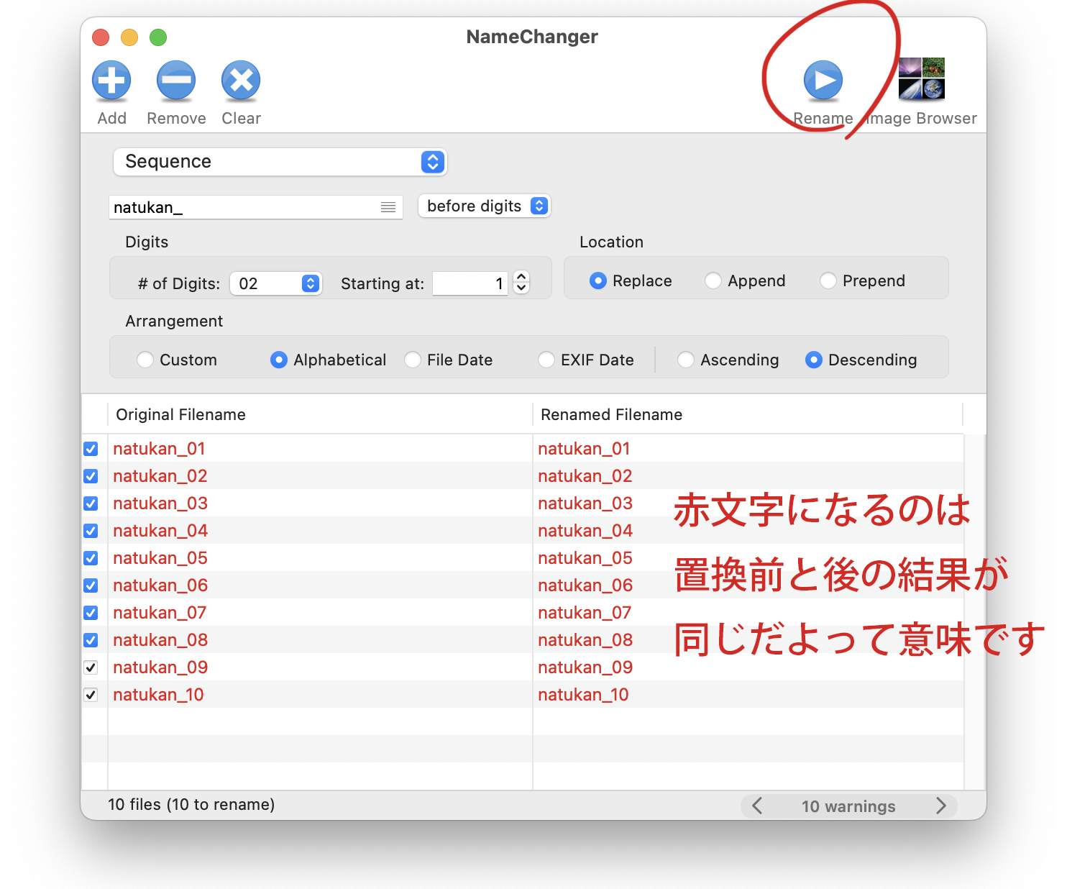1067x889 pixels.
Task: Click the right arrow next to 10 warnings
Action: click(941, 806)
